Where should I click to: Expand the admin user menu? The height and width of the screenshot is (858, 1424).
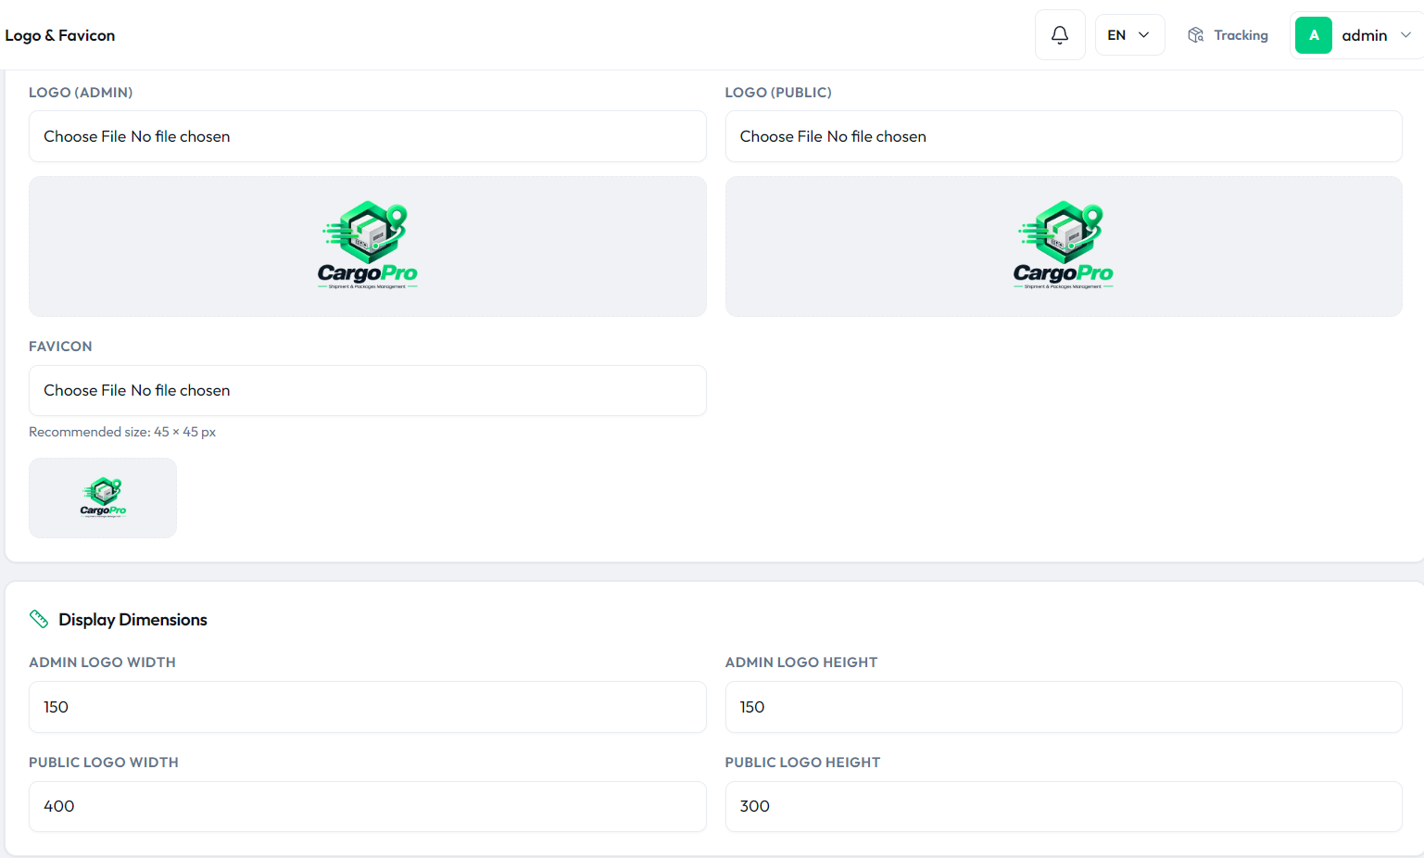click(x=1357, y=35)
